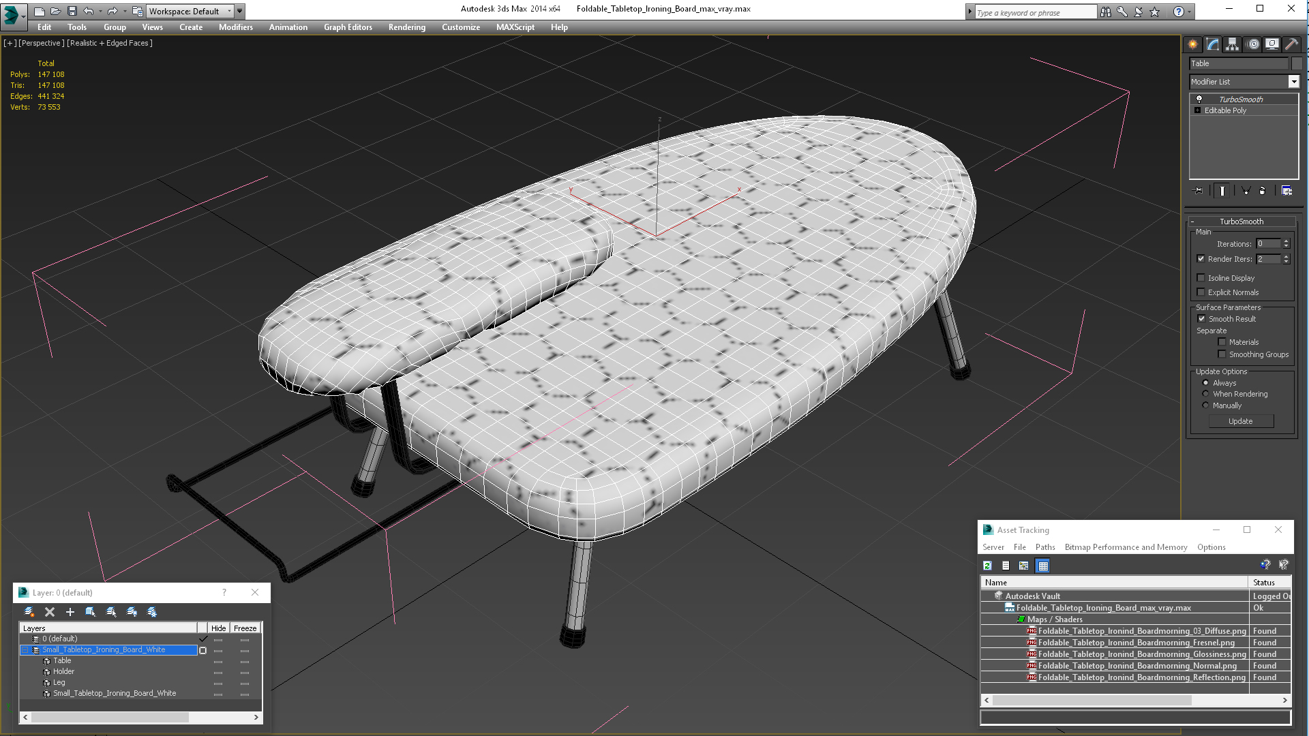Click the Hide column header
Viewport: 1309px width, 736px height.
pyautogui.click(x=218, y=628)
